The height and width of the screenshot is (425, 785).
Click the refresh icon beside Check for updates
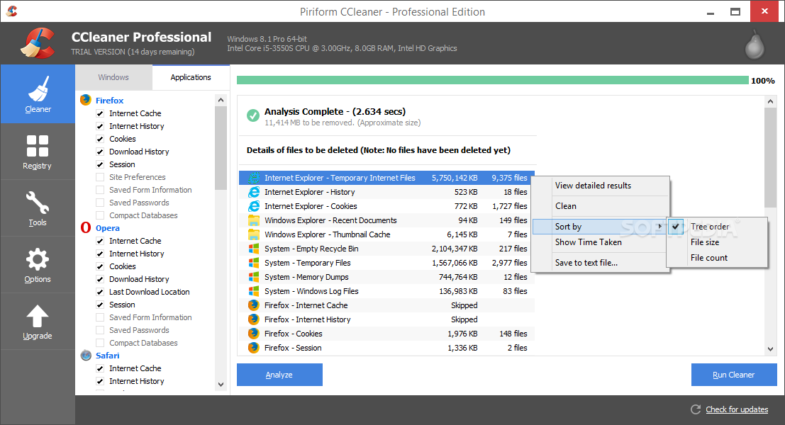click(x=696, y=409)
